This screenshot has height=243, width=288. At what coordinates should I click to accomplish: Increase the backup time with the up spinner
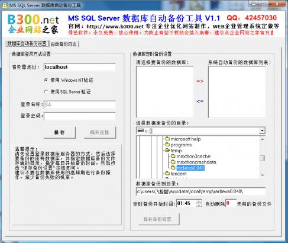coord(199,202)
